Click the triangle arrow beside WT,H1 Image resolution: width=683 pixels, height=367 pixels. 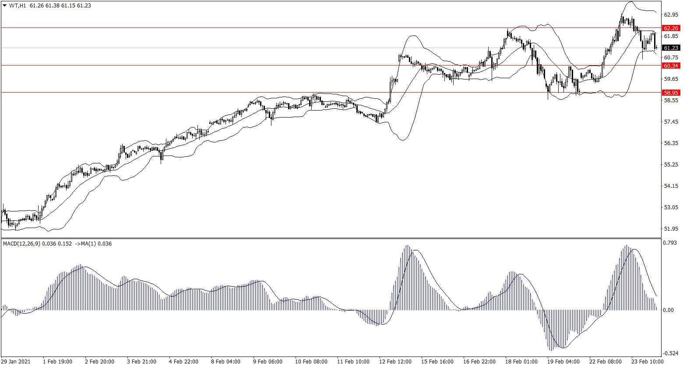[5, 6]
